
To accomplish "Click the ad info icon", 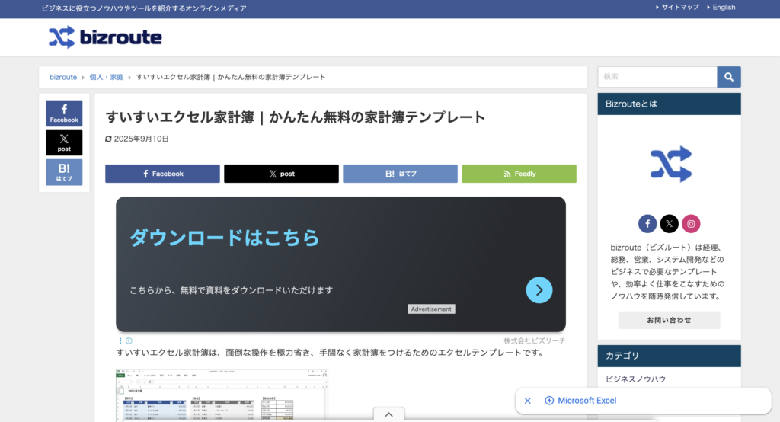I will [x=129, y=341].
